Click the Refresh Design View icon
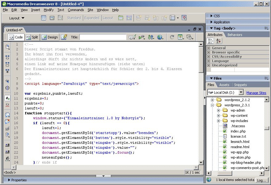This screenshot has width=271, height=185. coord(172,37)
